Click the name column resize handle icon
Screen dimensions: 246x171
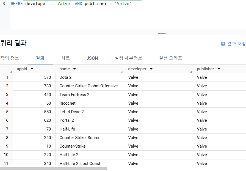click(122, 72)
